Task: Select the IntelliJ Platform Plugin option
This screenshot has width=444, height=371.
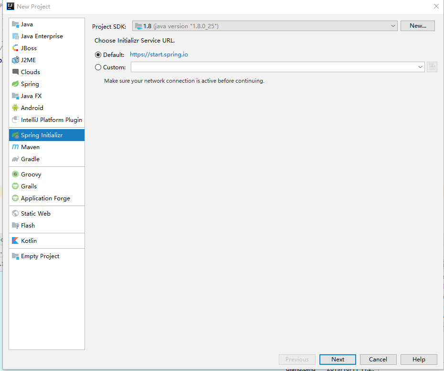Action: [46, 120]
